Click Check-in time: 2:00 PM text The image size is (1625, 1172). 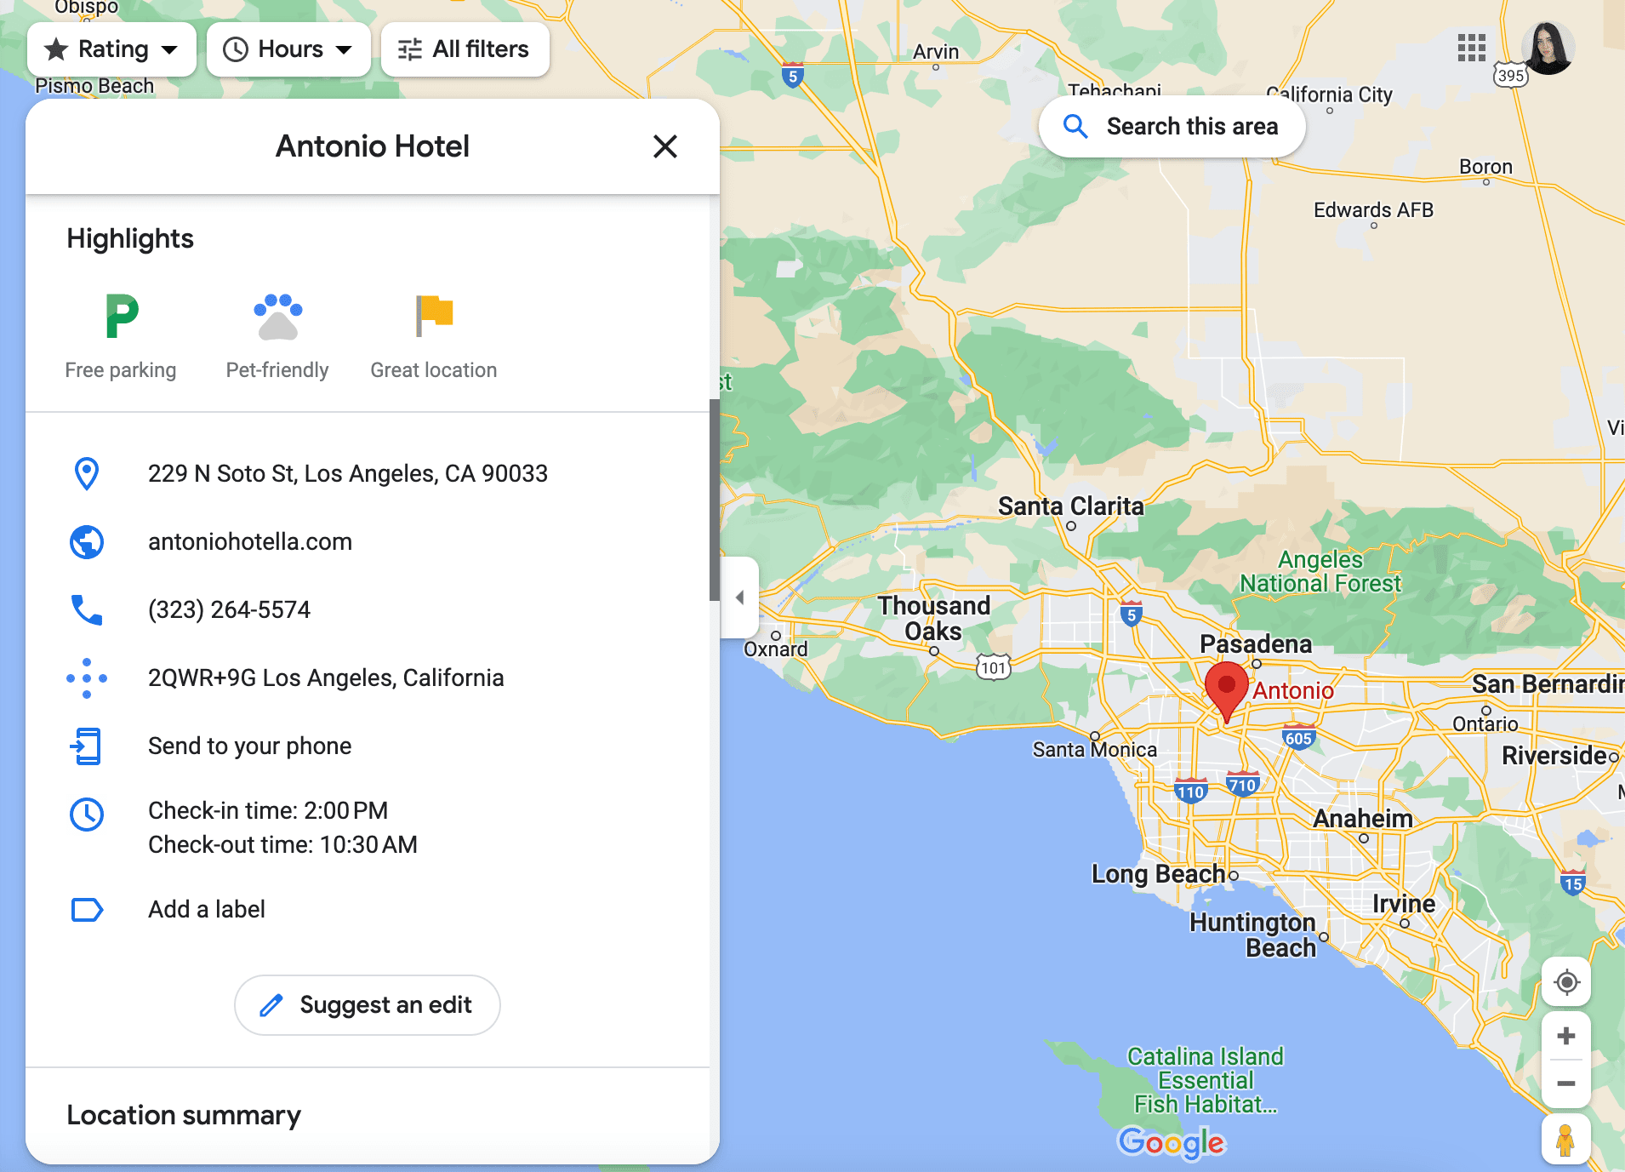pos(268,811)
